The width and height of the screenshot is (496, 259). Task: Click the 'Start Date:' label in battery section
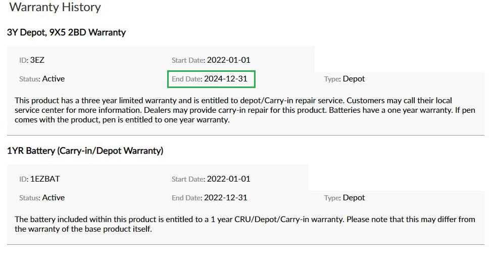(188, 179)
